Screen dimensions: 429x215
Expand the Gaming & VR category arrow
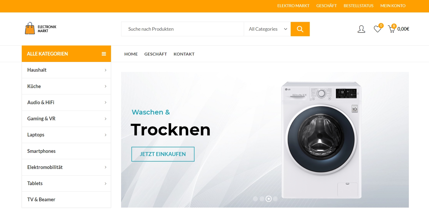point(105,119)
